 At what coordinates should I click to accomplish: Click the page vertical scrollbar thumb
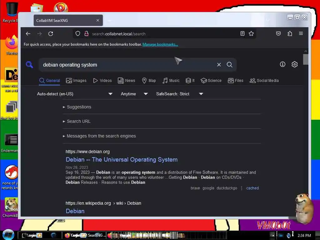[306, 59]
